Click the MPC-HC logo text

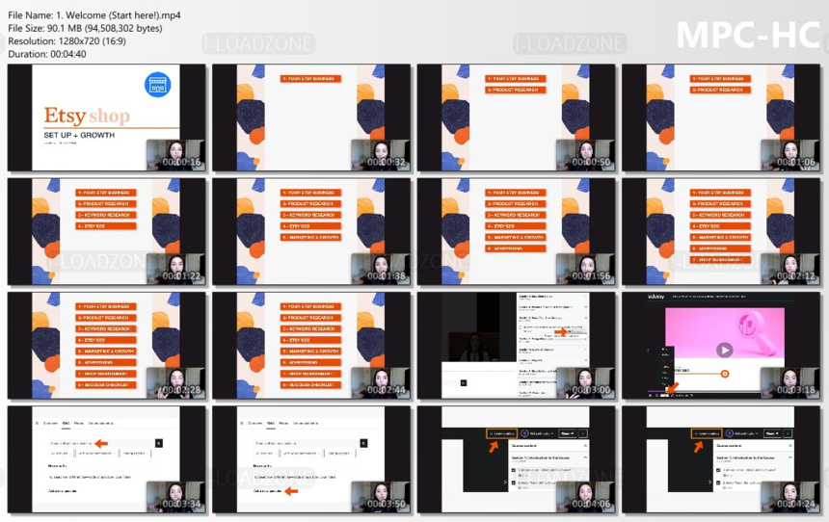coord(748,35)
